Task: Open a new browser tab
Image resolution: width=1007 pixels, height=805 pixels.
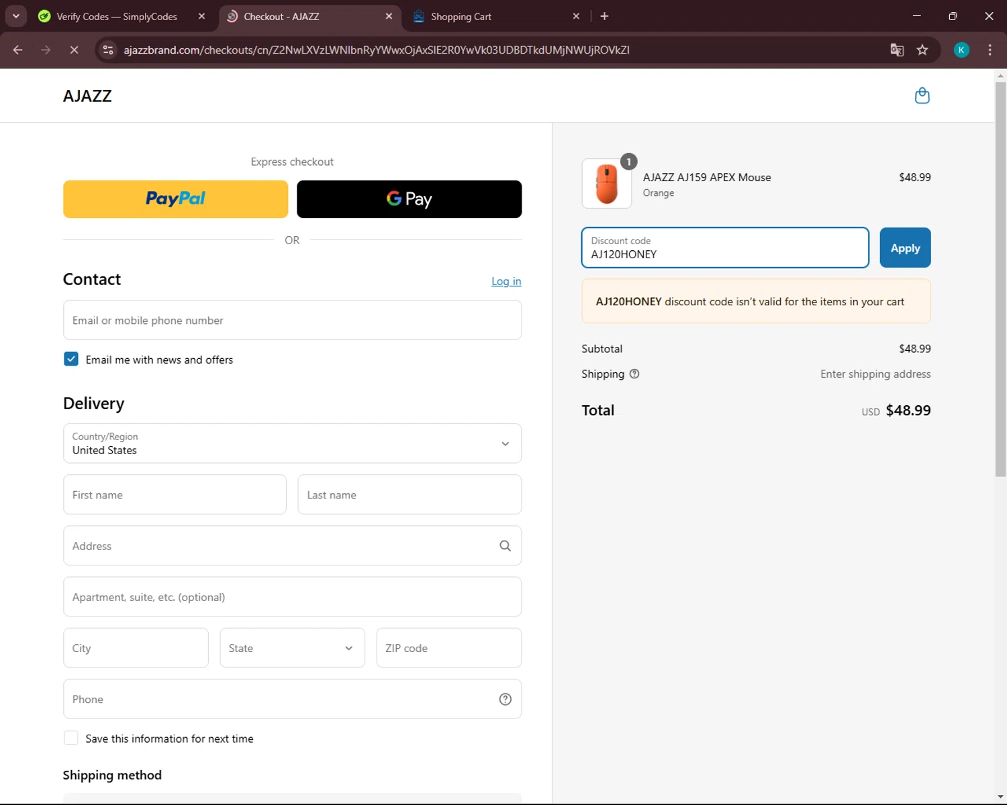Action: point(604,16)
